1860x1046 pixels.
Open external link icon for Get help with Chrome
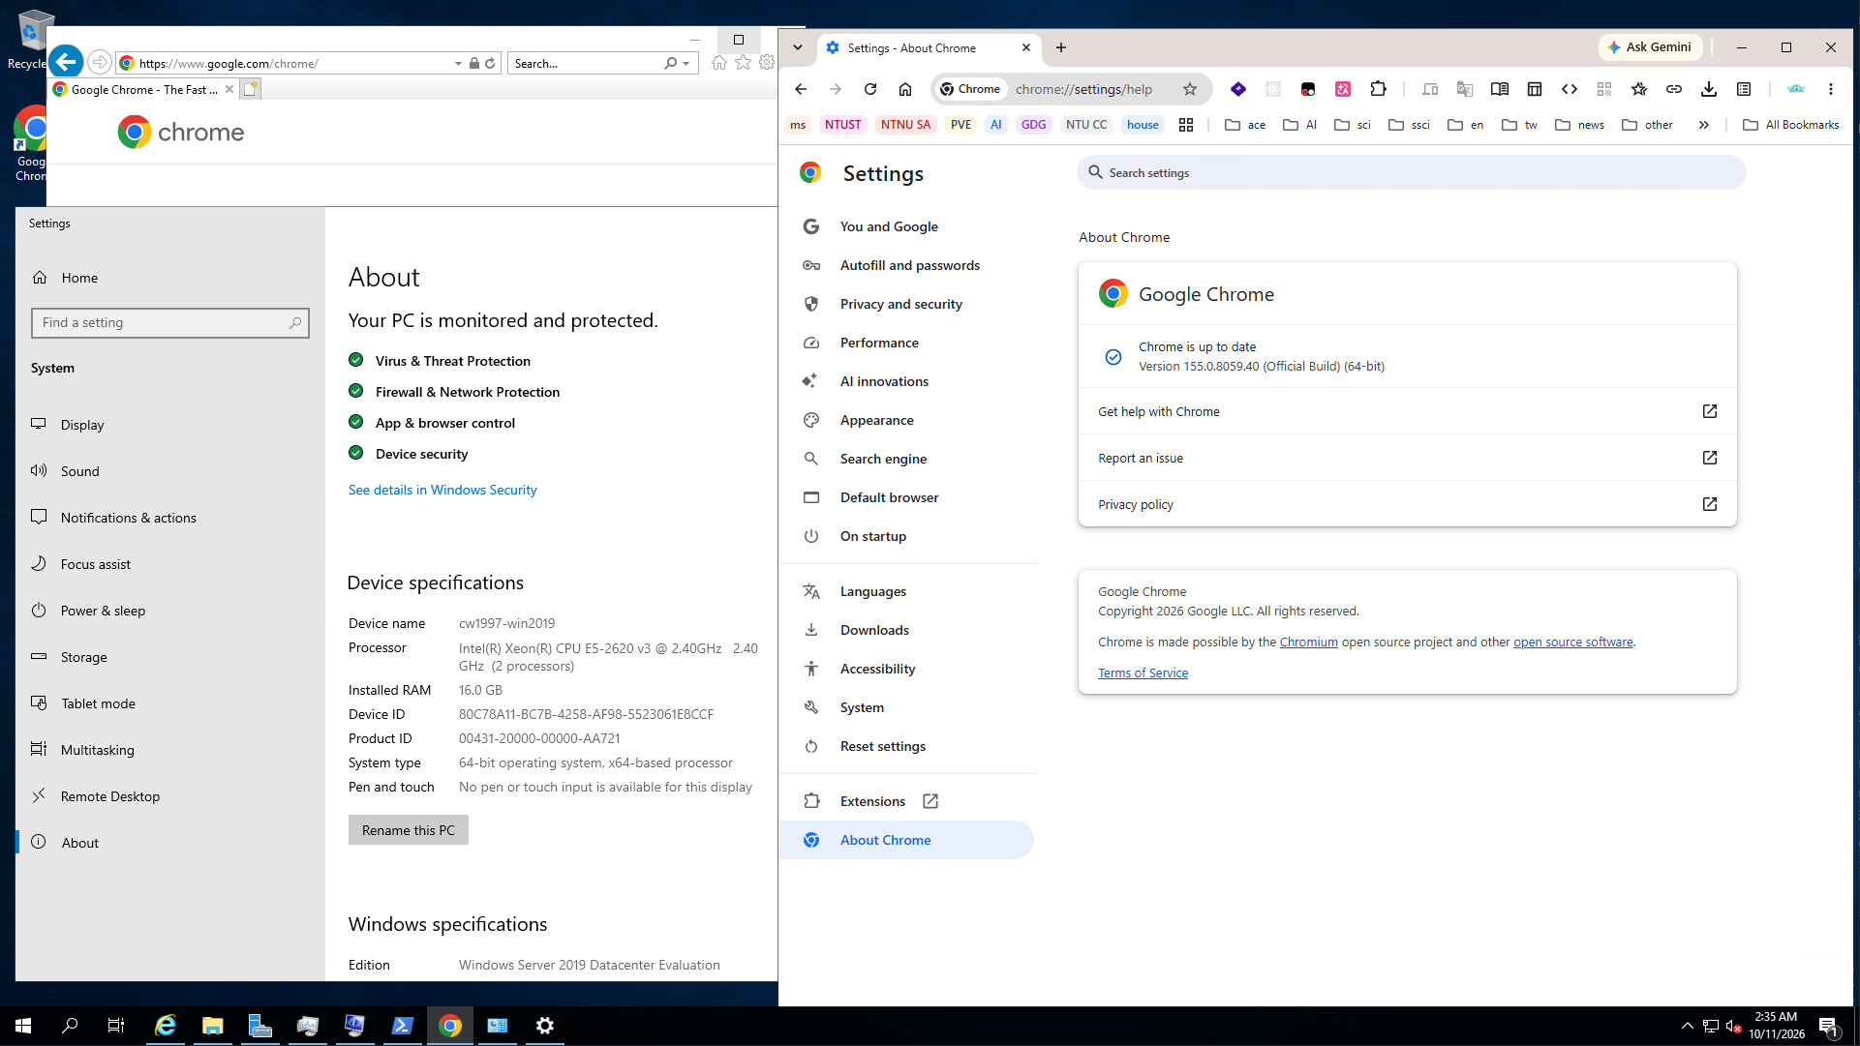(1710, 411)
